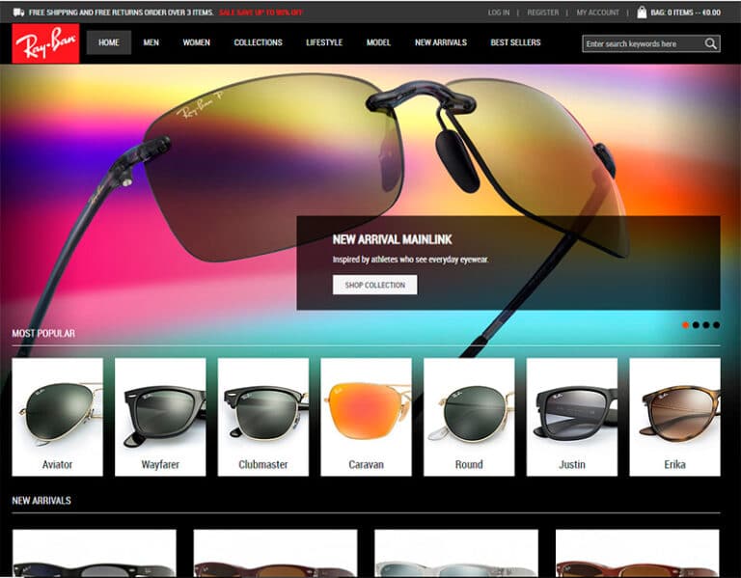This screenshot has width=741, height=578.
Task: Click the NEW ARRIVALS section heading
Action: [x=41, y=501]
